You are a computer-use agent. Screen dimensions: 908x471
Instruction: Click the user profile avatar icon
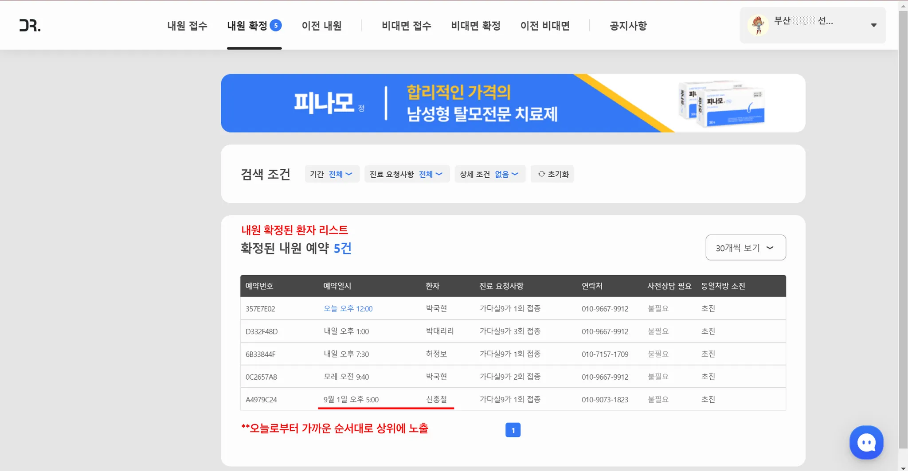[x=758, y=25]
